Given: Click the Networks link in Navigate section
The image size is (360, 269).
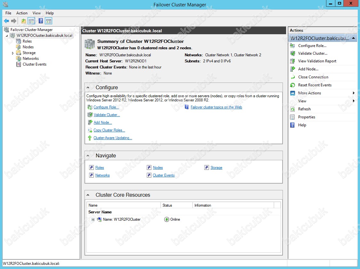Looking at the screenshot, I should (x=102, y=175).
